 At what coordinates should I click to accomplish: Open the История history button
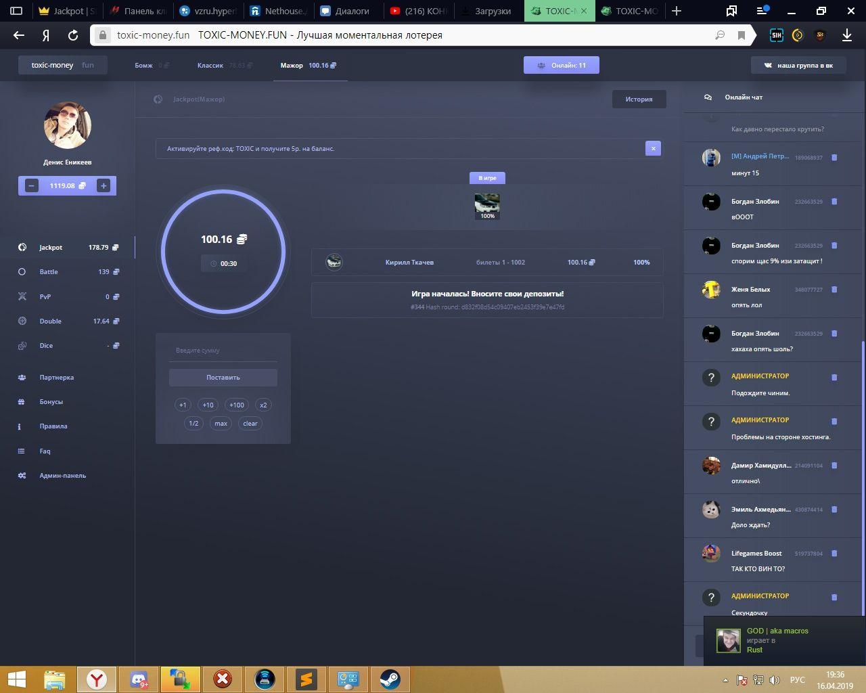coord(639,99)
